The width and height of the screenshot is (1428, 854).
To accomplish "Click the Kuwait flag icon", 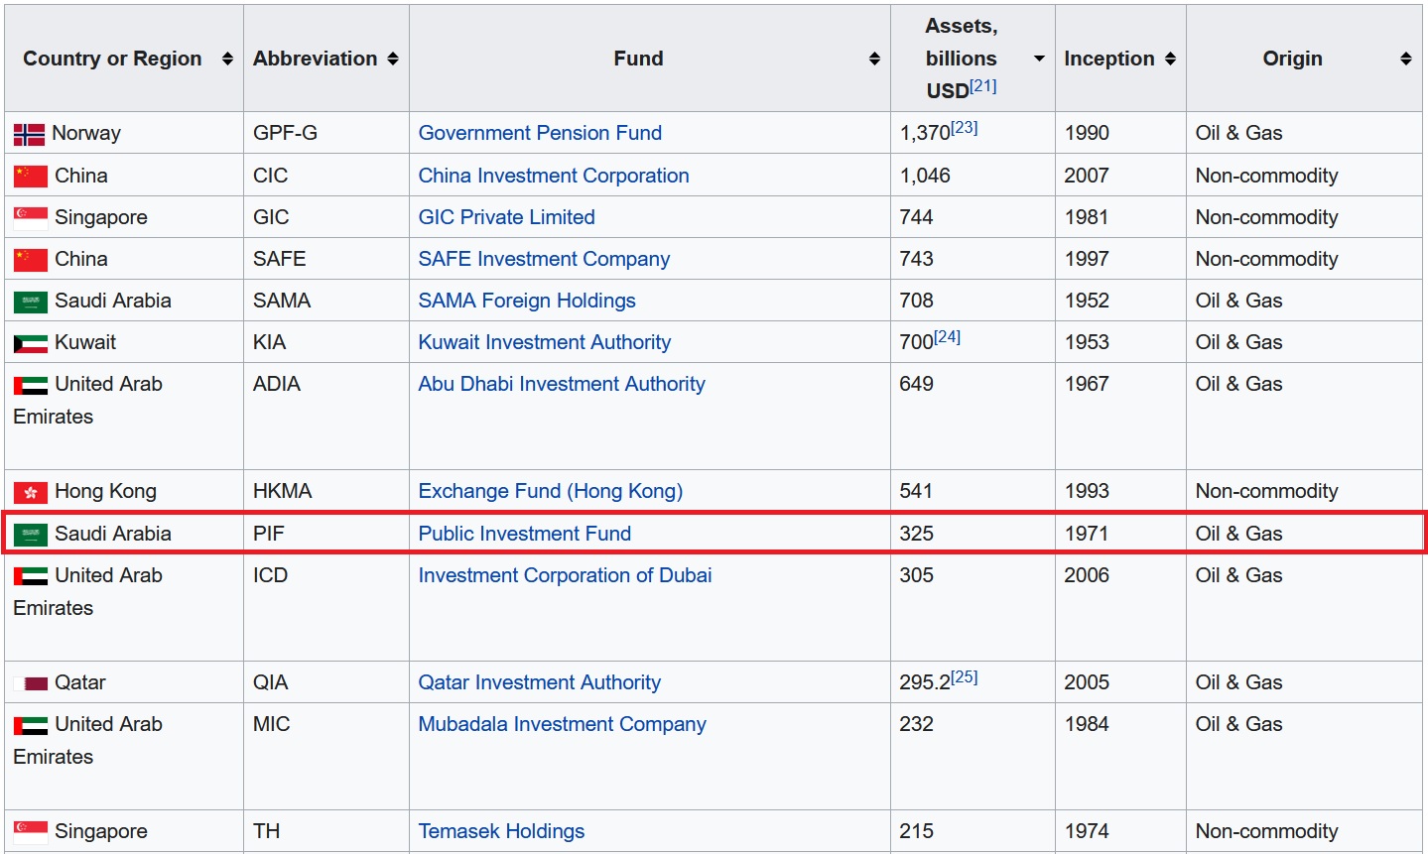I will (x=31, y=343).
